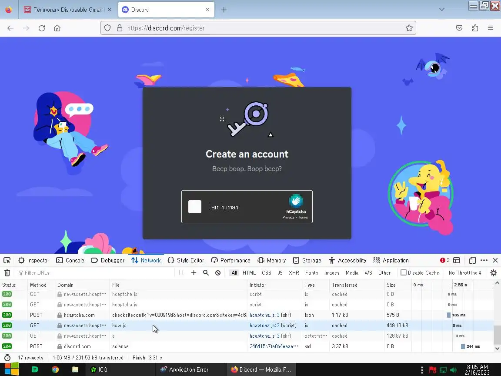Click the discord.com/register address bar
Image resolution: width=501 pixels, height=376 pixels.
258,28
